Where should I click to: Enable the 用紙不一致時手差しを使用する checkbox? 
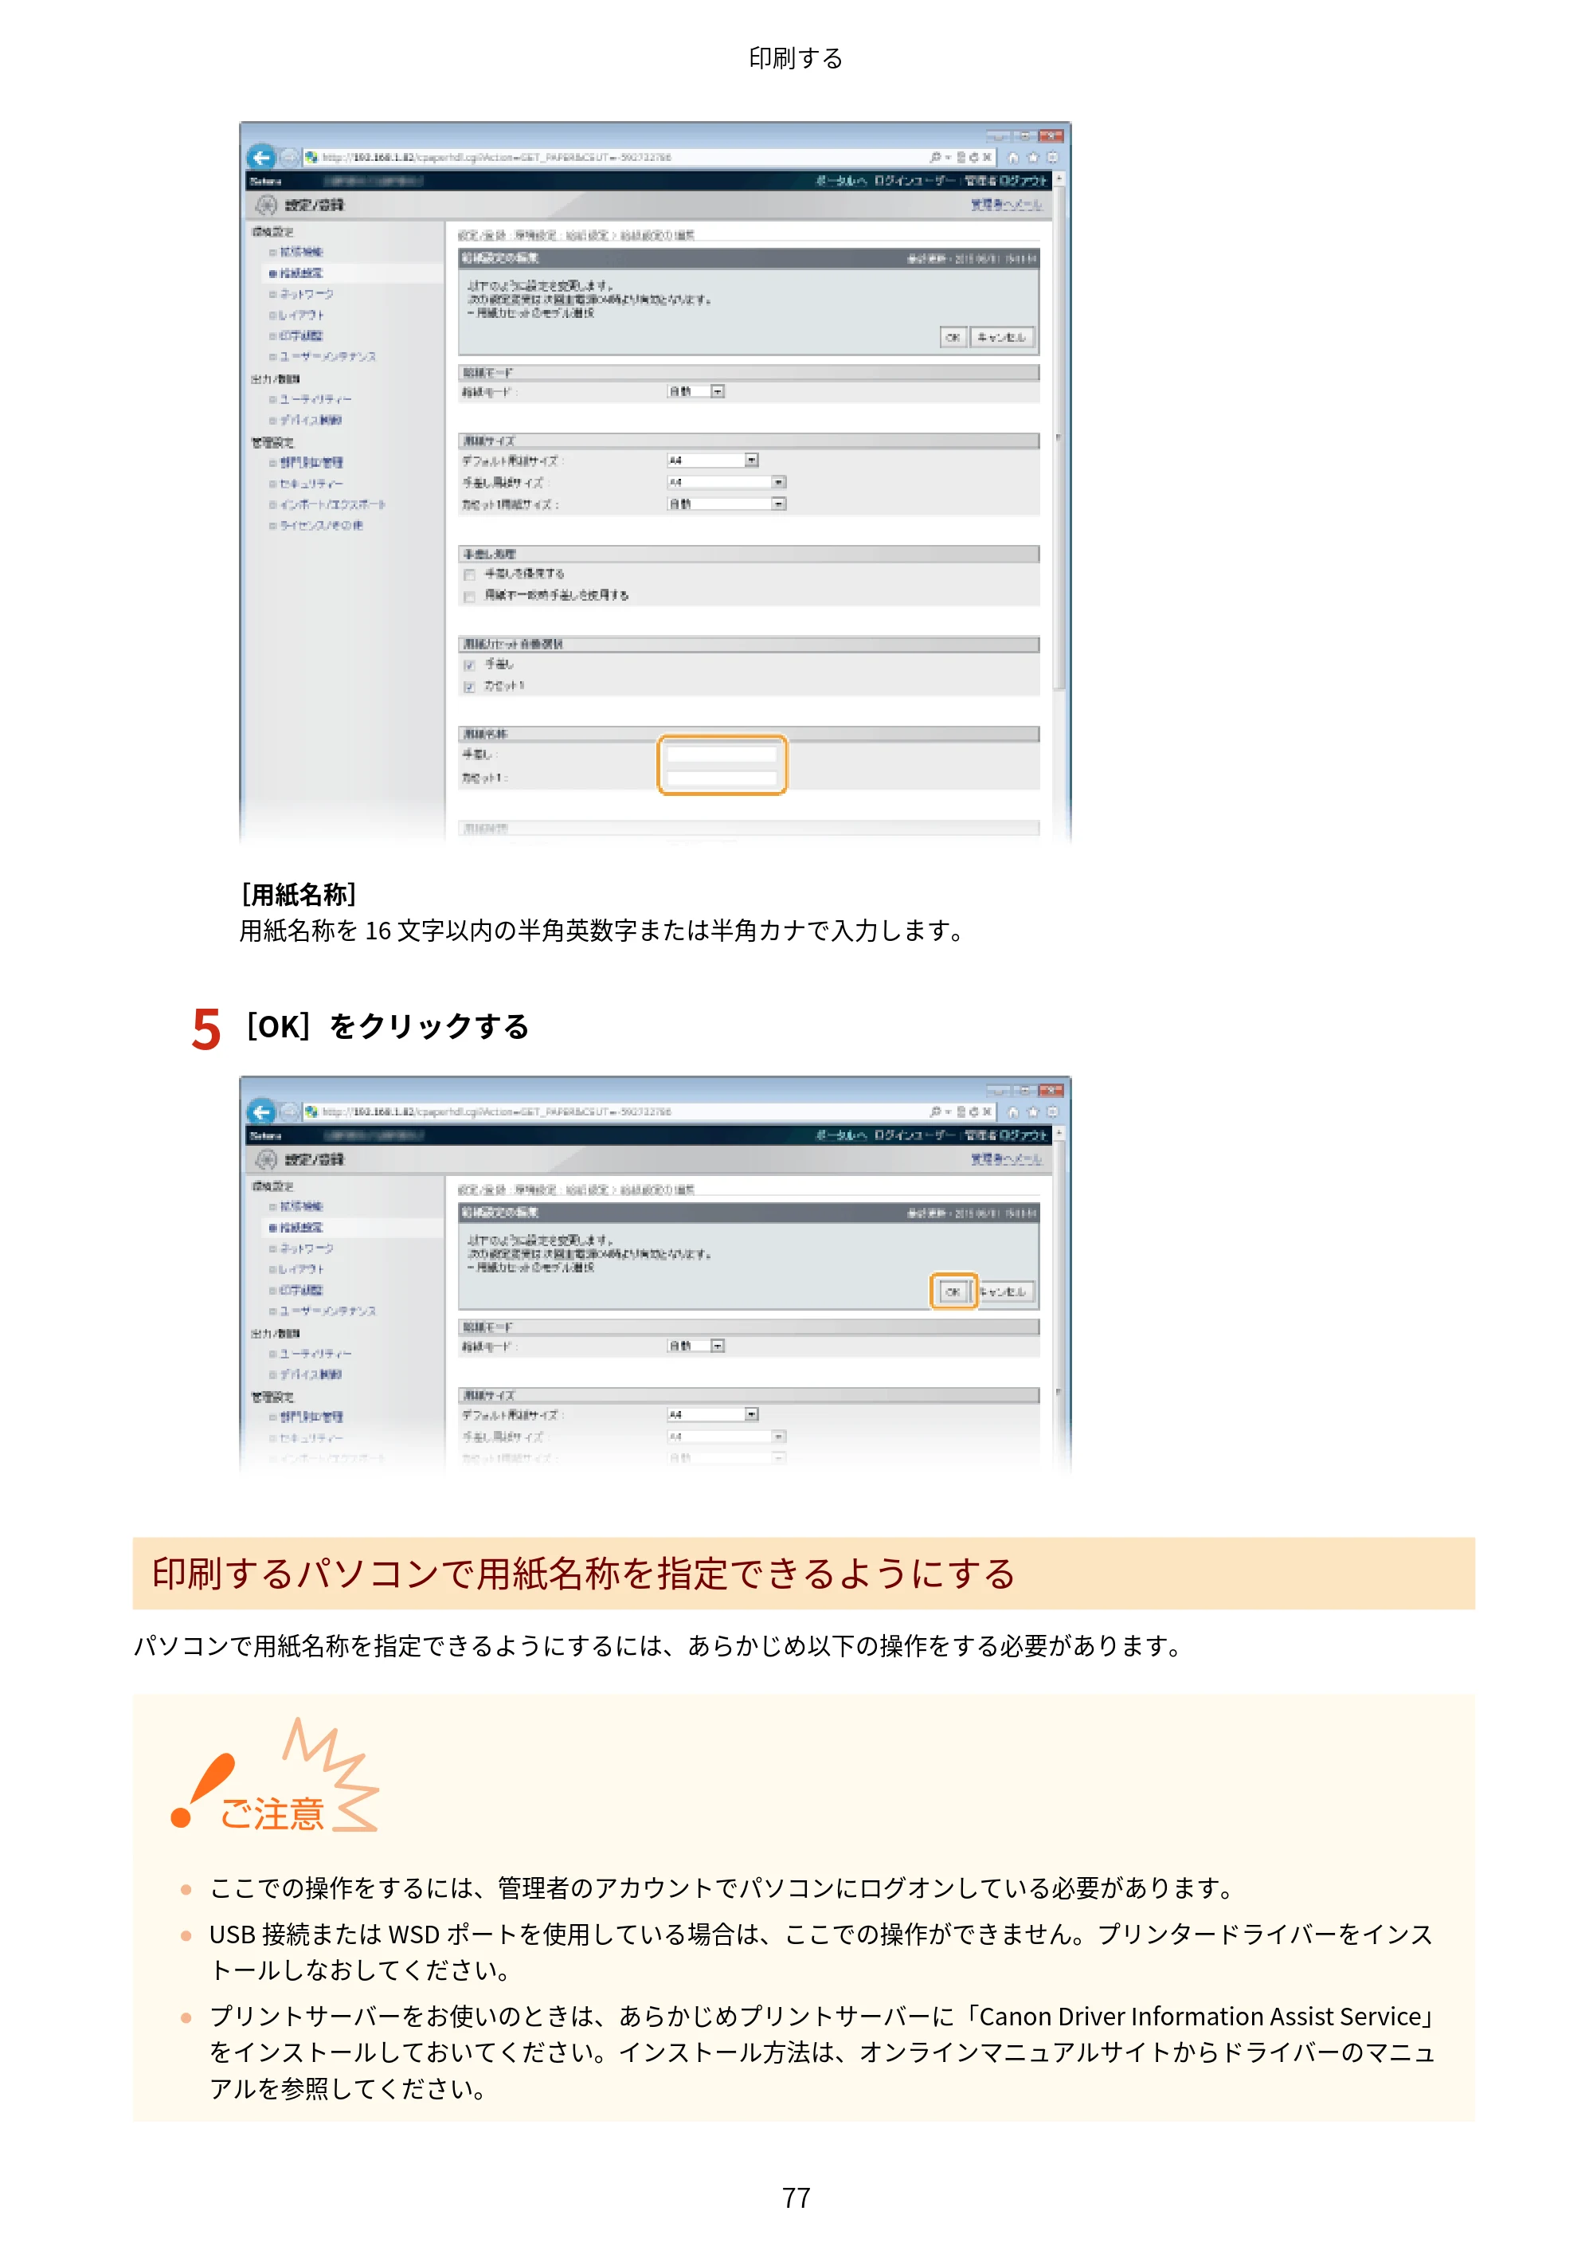click(x=469, y=596)
